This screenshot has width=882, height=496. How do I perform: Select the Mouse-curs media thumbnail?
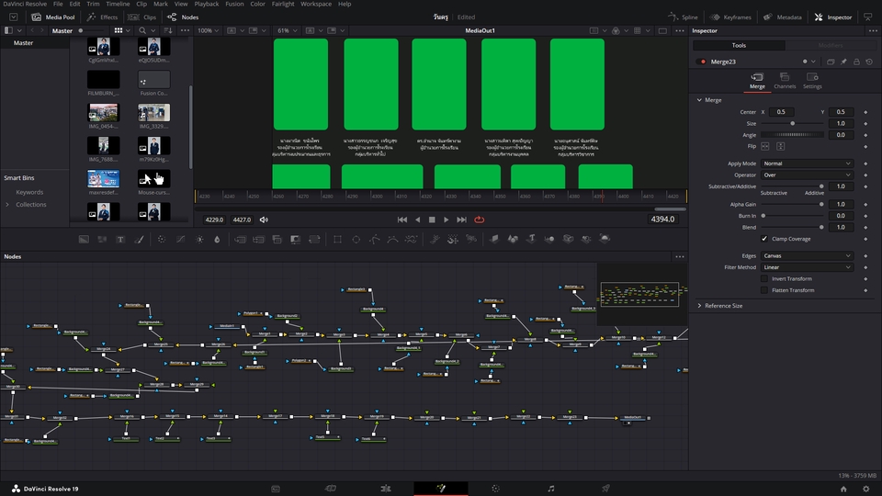pos(153,180)
